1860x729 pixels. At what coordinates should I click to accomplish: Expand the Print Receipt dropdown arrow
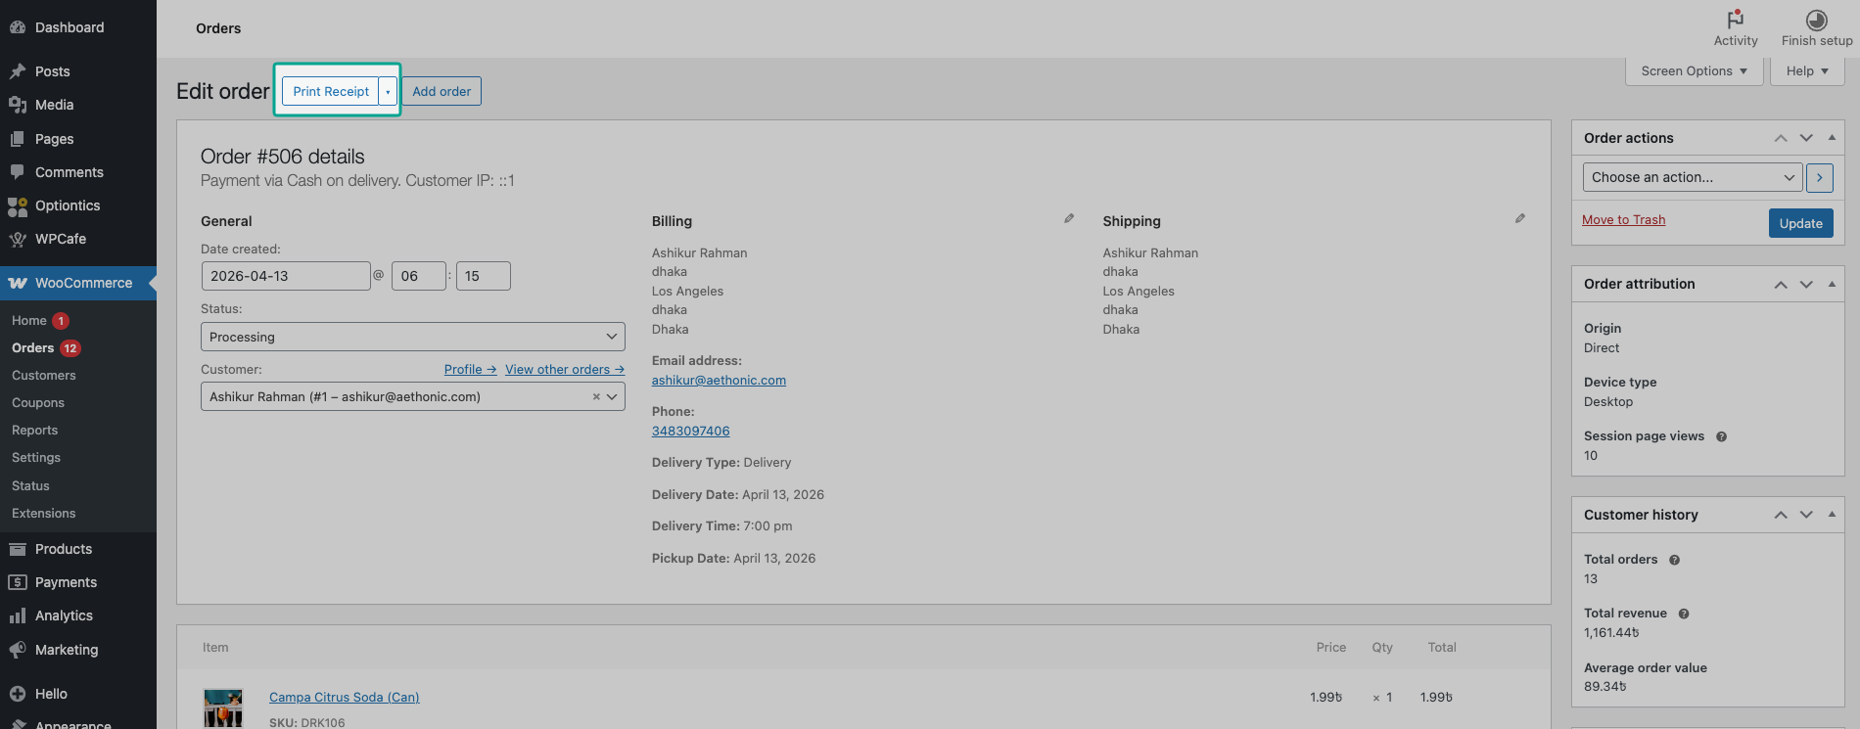click(388, 91)
